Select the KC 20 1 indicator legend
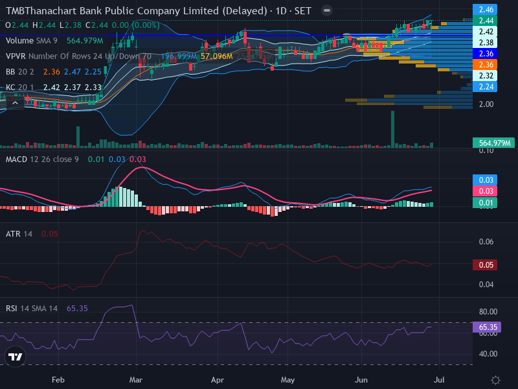Screen dimensions: 518x389 pyautogui.click(x=19, y=88)
